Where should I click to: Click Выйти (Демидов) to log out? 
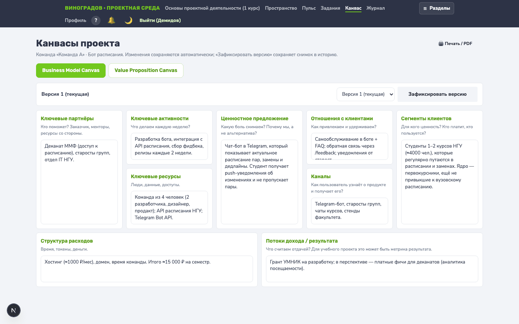[x=160, y=21]
